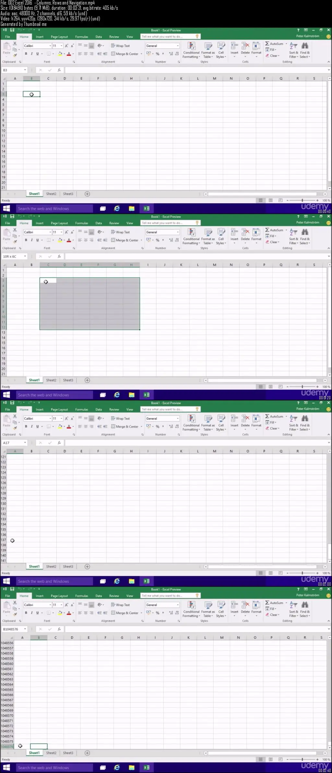The height and width of the screenshot is (773, 332).
Task: Expand formula bar in the B1048576 frame
Action: [x=329, y=629]
